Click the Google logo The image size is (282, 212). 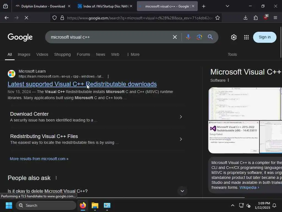click(x=20, y=37)
